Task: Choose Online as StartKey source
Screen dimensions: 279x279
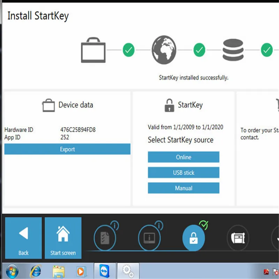Action: (183, 157)
